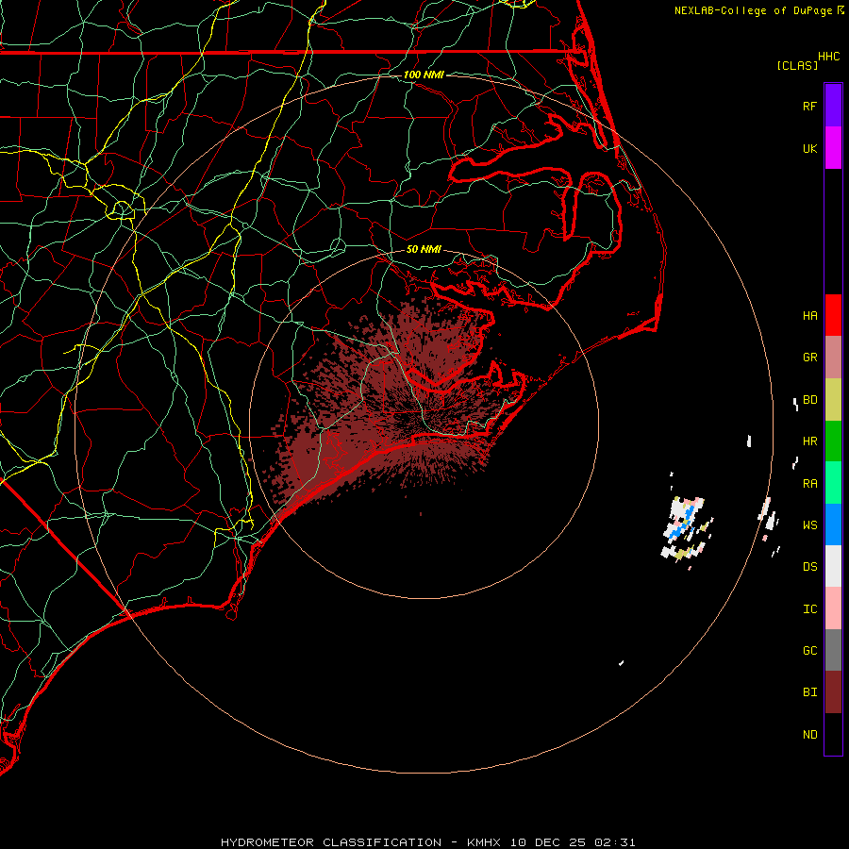The image size is (849, 849).
Task: Click the DS white legend swatch
Action: [x=833, y=566]
